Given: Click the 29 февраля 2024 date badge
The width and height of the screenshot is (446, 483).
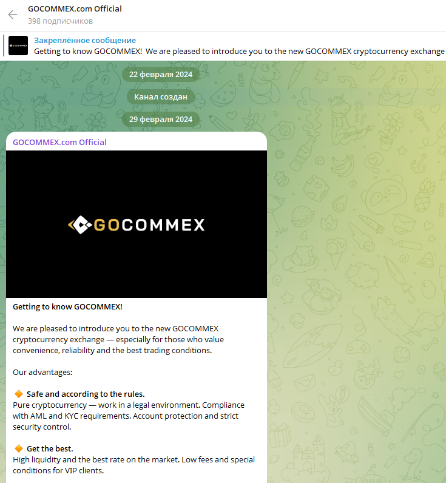Looking at the screenshot, I should (161, 119).
